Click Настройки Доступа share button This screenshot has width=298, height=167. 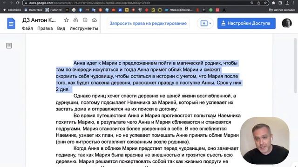coord(246,23)
